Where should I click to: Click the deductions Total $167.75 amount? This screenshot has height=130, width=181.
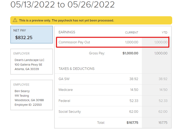point(132,123)
